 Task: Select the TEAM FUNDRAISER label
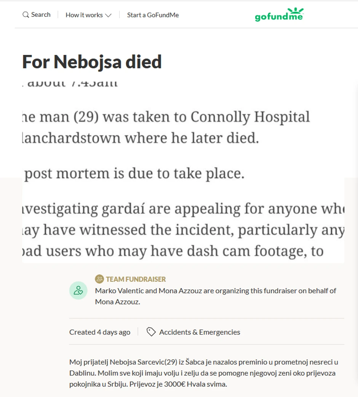(136, 279)
